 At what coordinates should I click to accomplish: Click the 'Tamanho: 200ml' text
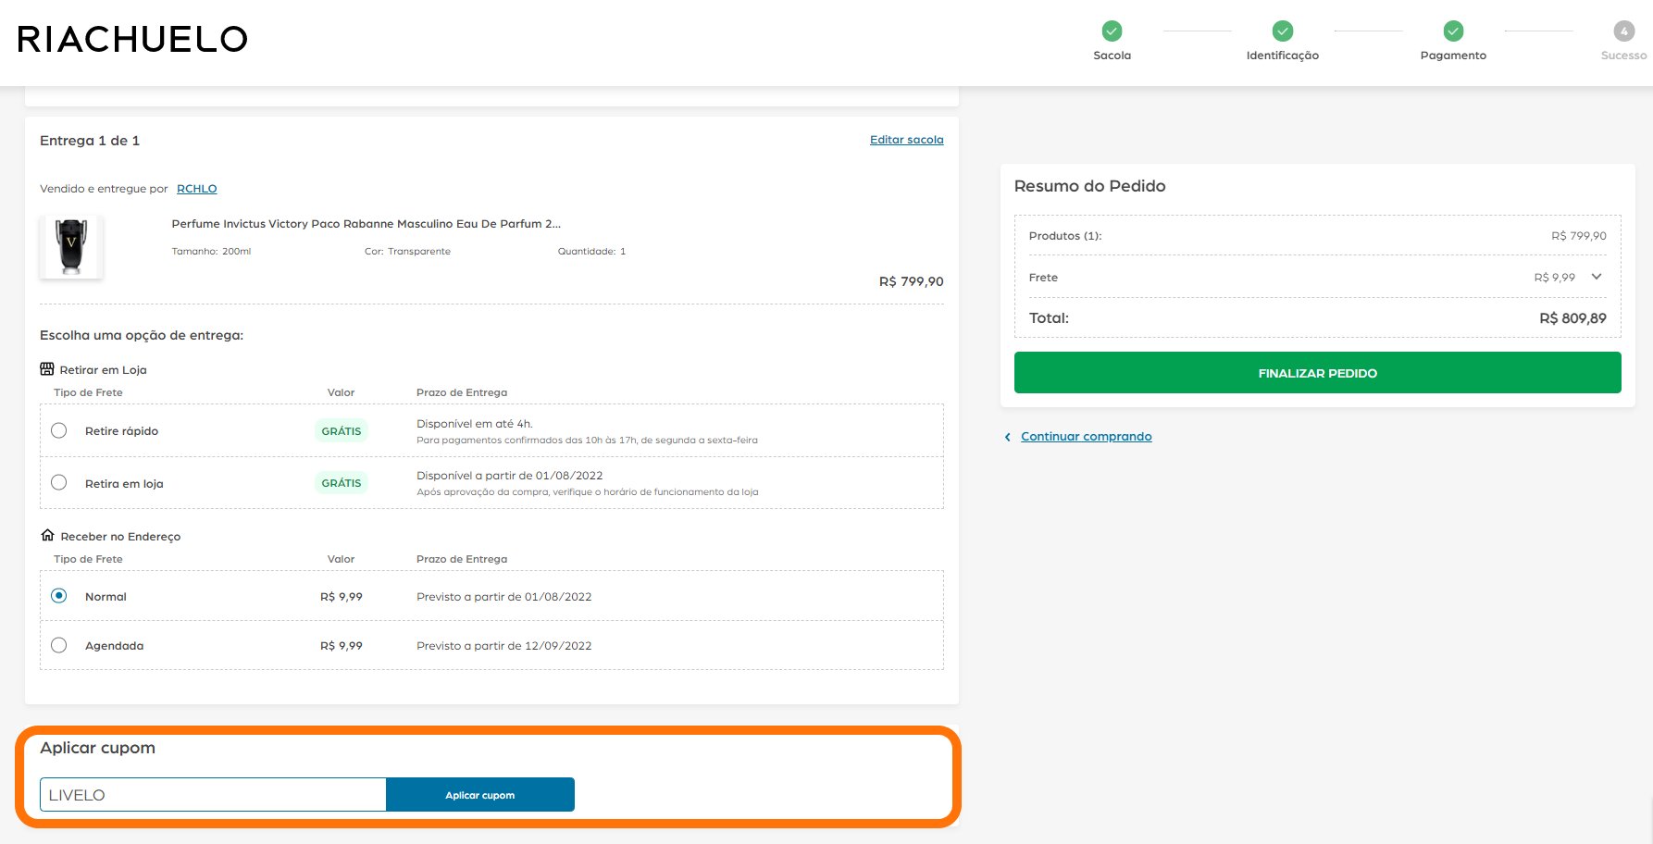coord(211,252)
